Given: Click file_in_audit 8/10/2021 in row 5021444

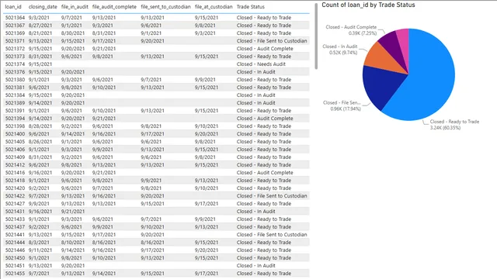Looking at the screenshot, I should [x=73, y=243].
